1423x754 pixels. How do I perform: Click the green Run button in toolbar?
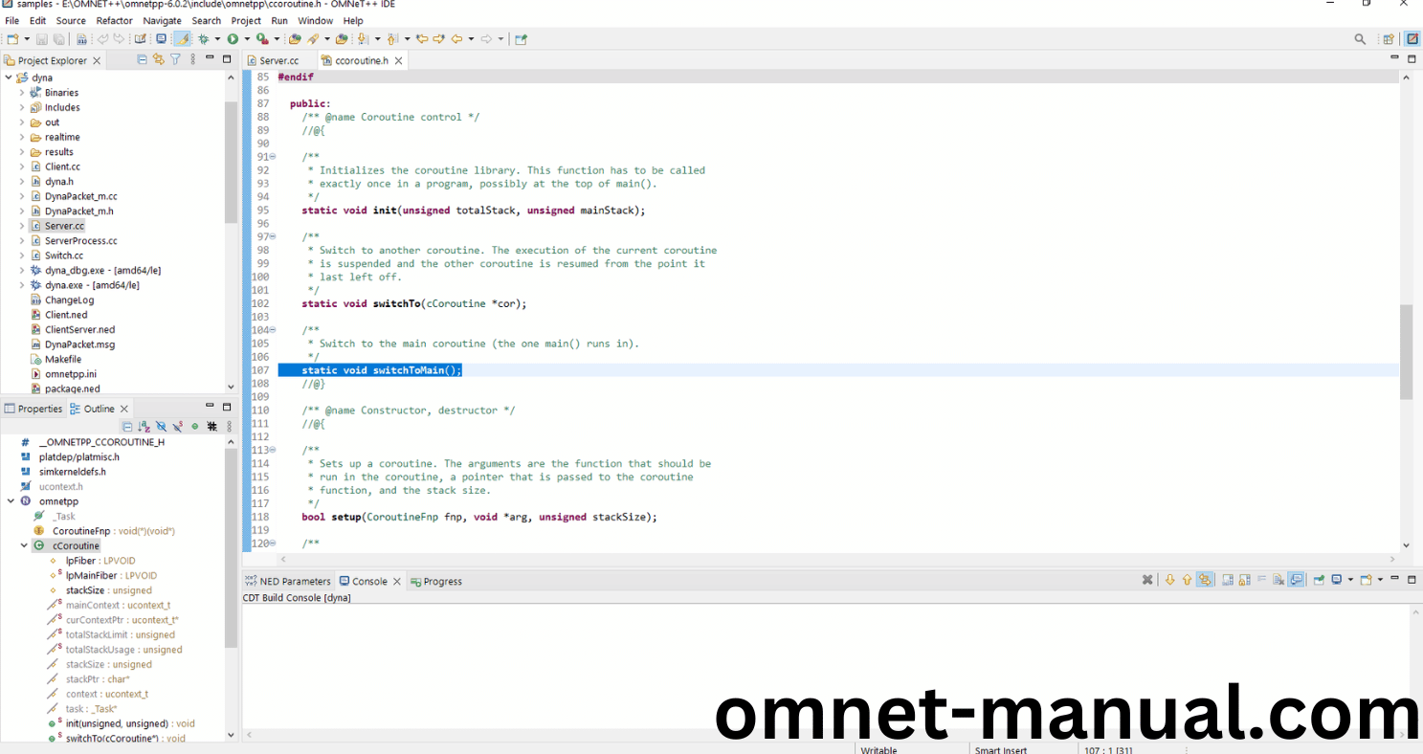pyautogui.click(x=233, y=39)
